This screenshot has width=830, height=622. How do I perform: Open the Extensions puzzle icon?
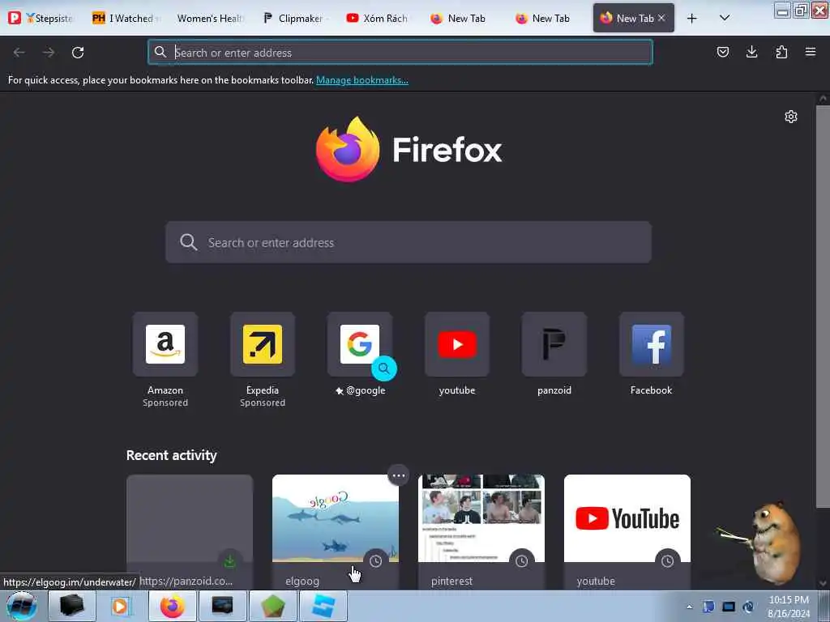click(781, 52)
